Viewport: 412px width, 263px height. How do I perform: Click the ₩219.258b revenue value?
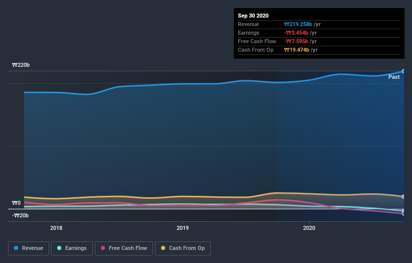[298, 24]
